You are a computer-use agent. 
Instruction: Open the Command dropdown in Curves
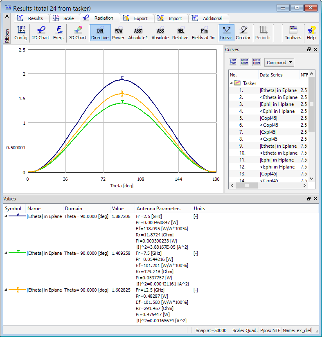[x=279, y=63]
